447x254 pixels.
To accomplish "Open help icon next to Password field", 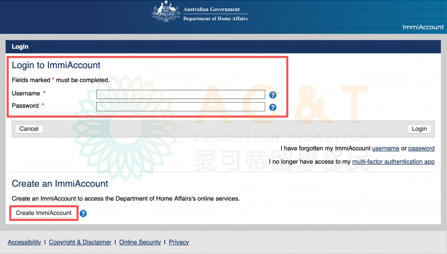I will tap(273, 107).
